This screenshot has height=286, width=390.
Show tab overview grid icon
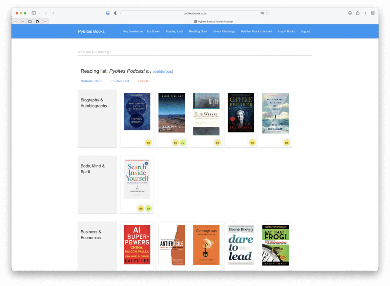[x=373, y=13]
